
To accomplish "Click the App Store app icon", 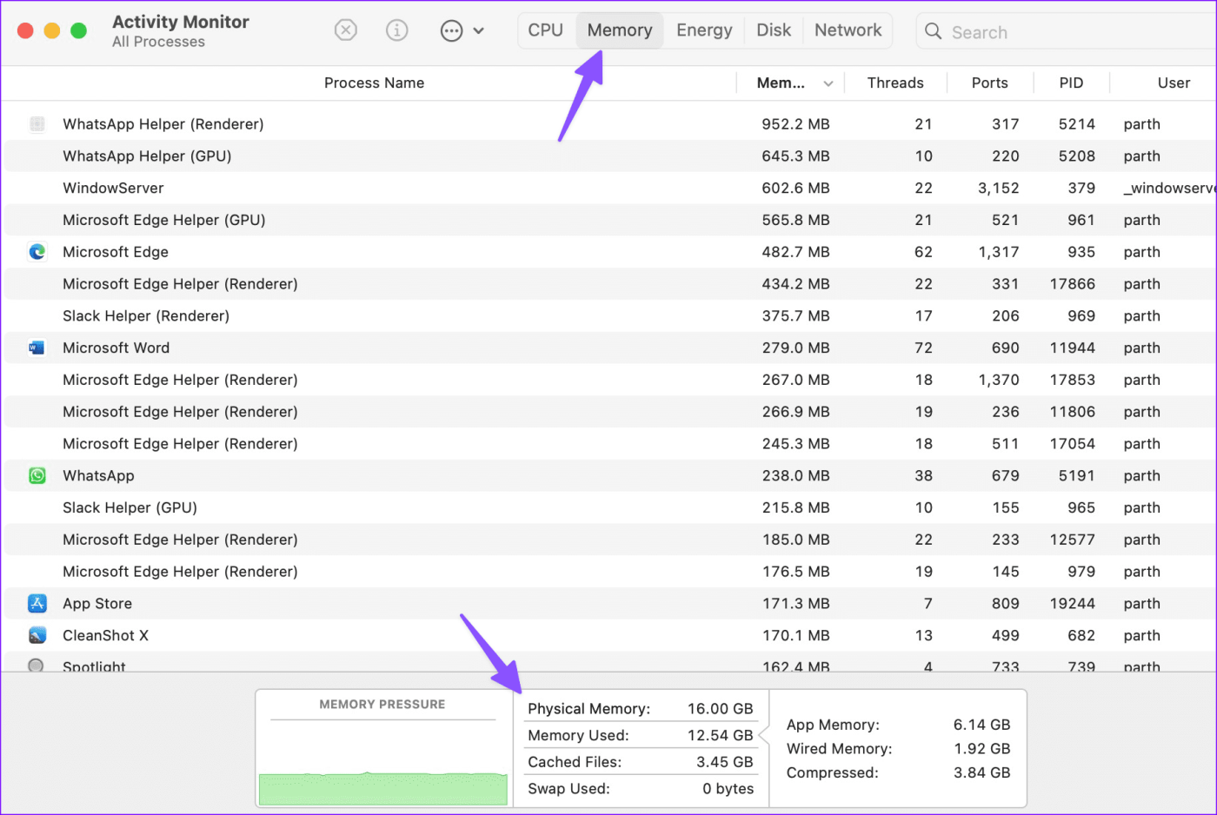I will [x=37, y=603].
